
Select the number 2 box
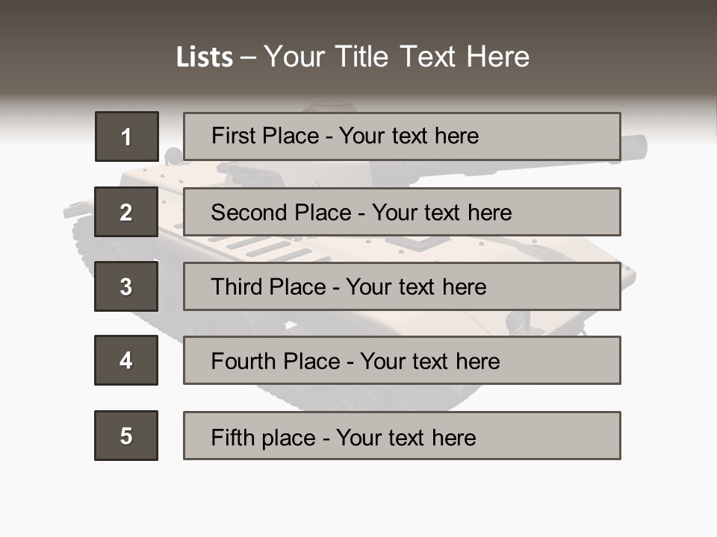[126, 212]
